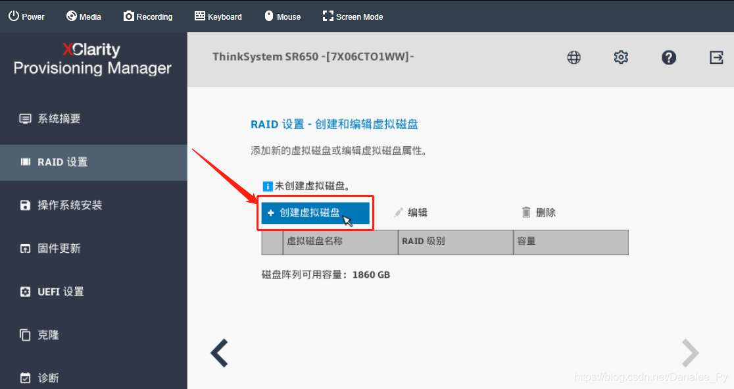Click the 编辑 button

click(410, 213)
